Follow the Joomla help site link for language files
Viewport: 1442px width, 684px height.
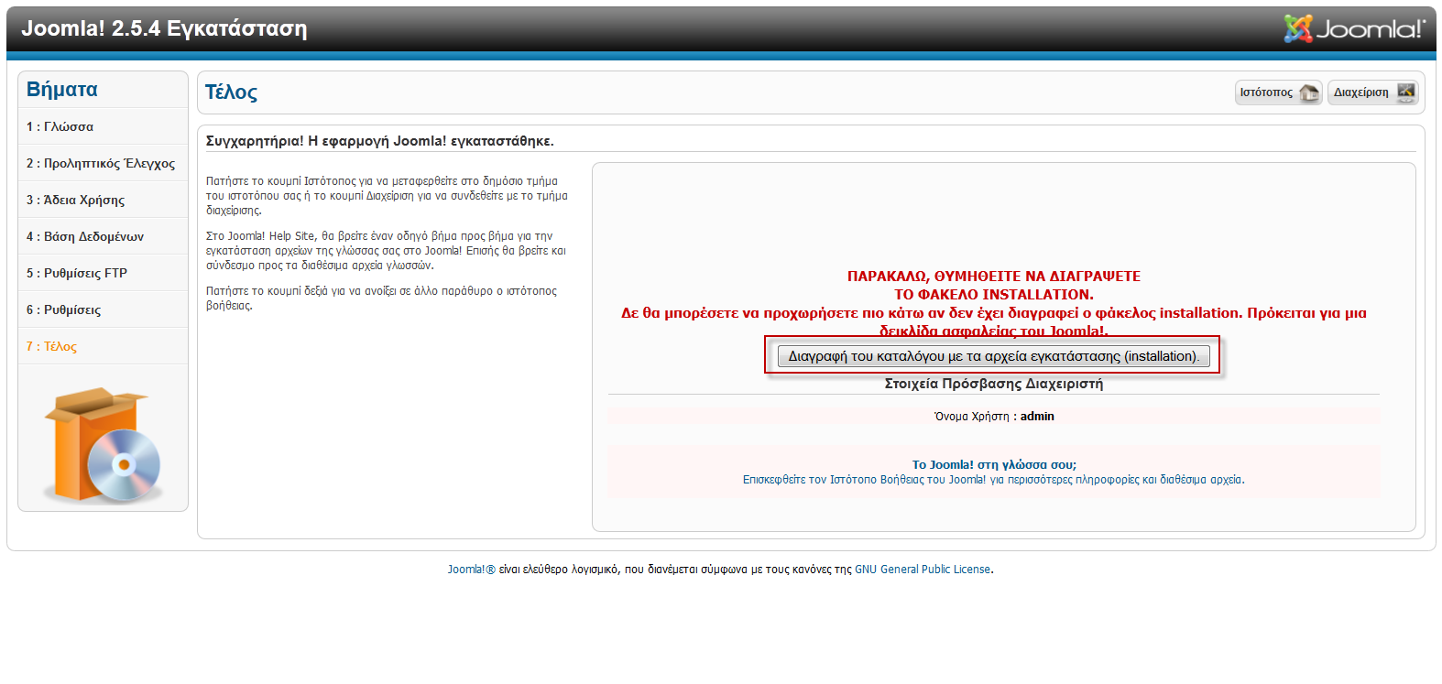(993, 480)
